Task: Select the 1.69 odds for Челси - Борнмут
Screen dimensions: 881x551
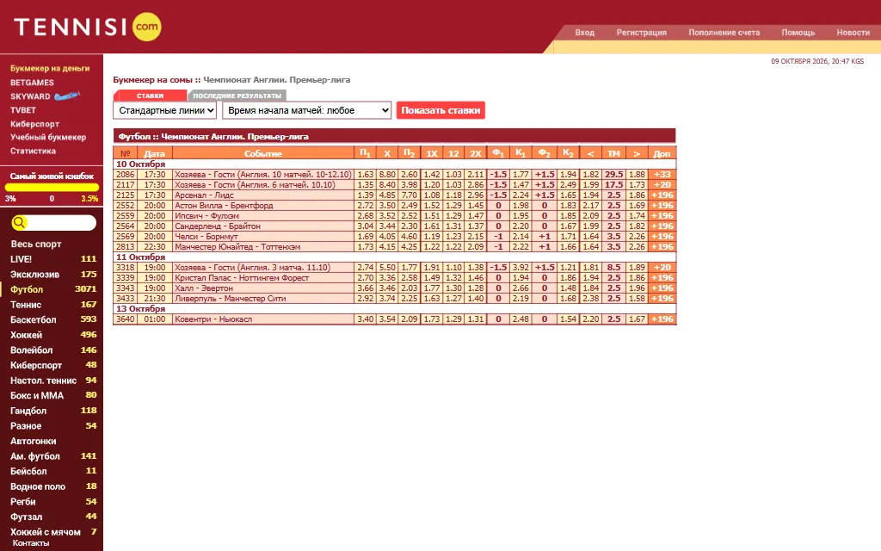Action: coord(365,237)
